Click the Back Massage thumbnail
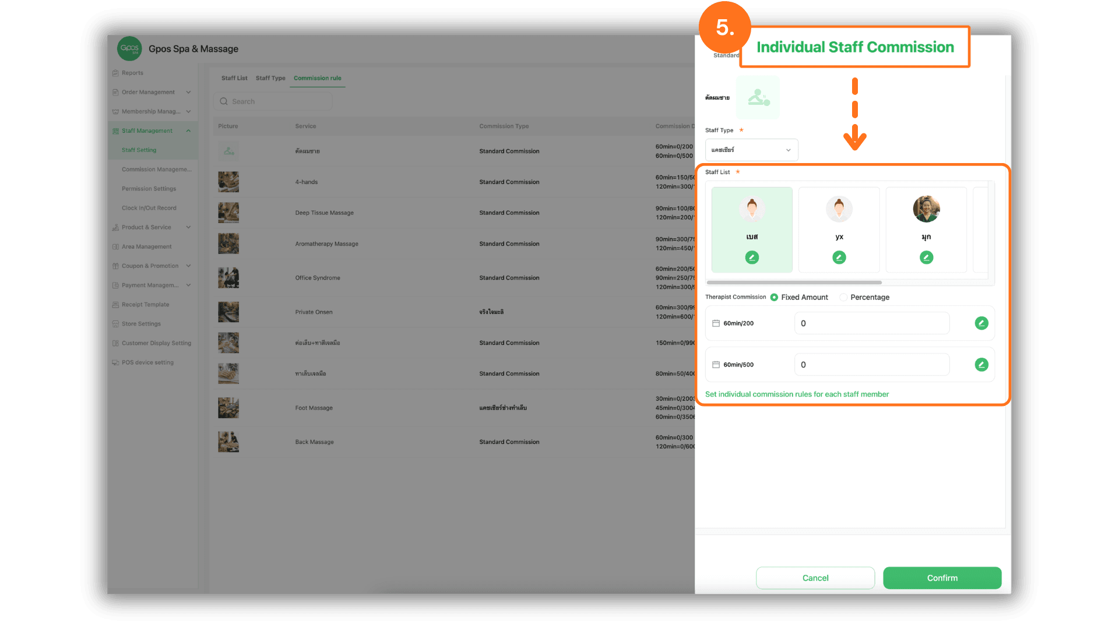Screen dimensions: 1119x629 click(228, 442)
